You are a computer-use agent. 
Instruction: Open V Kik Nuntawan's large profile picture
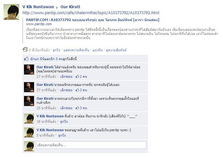click(x=11, y=12)
